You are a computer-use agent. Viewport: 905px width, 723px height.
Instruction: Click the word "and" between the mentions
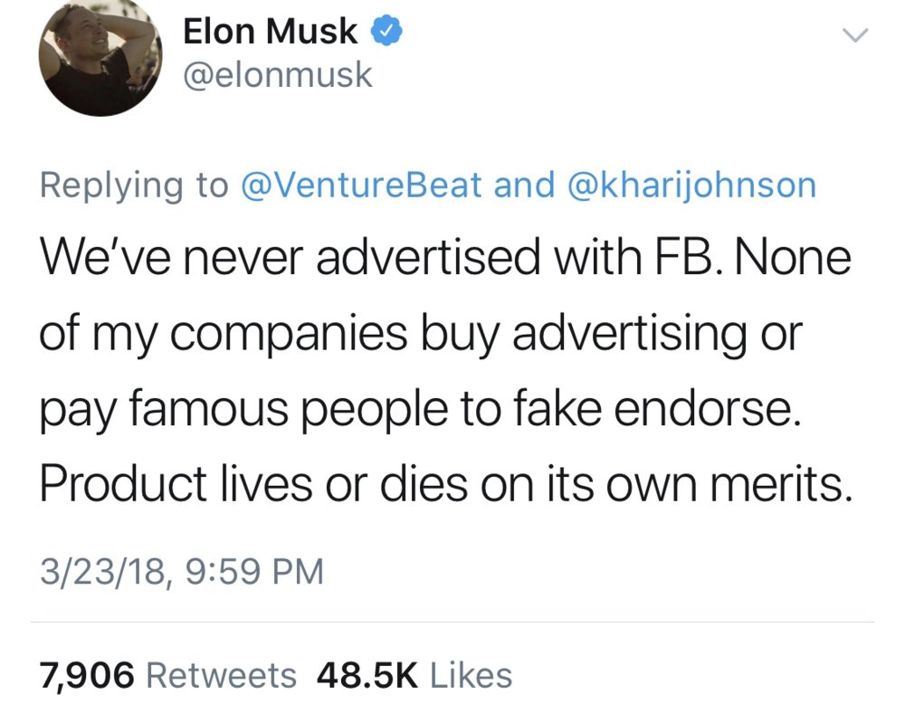click(x=525, y=185)
